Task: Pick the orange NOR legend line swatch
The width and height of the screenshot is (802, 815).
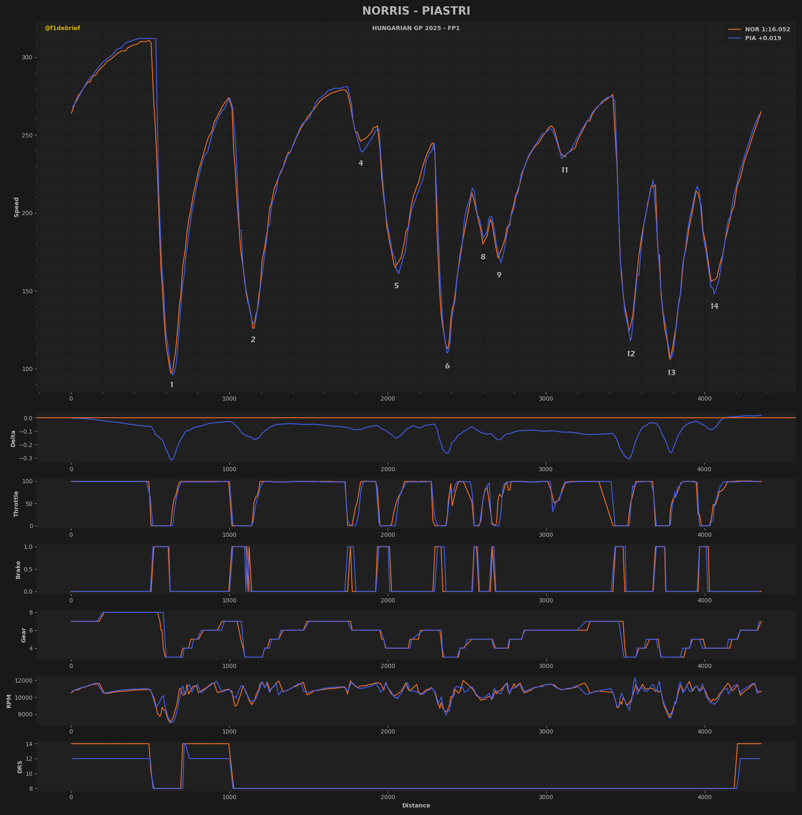Action: [x=735, y=30]
